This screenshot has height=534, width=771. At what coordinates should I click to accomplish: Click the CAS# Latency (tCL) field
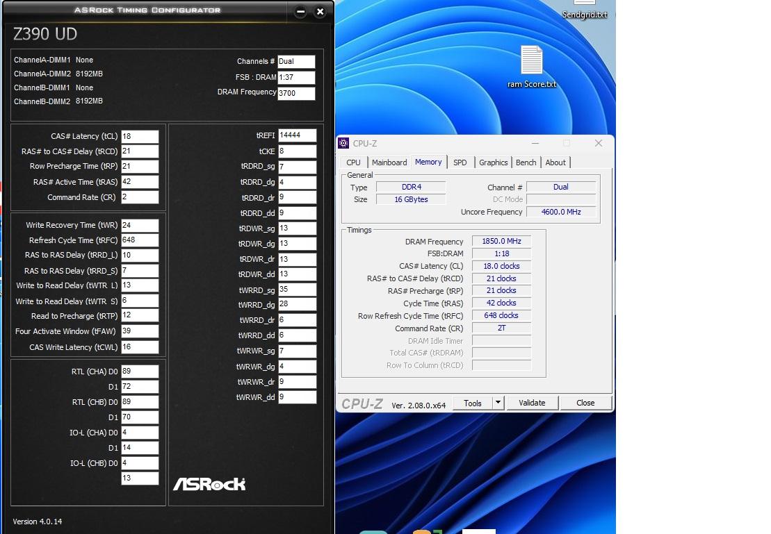point(140,137)
